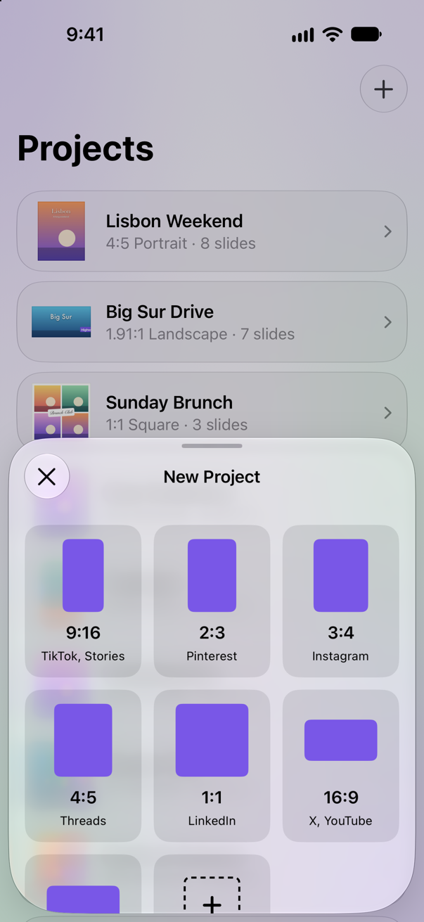Open the Big Sur Drive project
The image size is (424, 922).
click(212, 322)
